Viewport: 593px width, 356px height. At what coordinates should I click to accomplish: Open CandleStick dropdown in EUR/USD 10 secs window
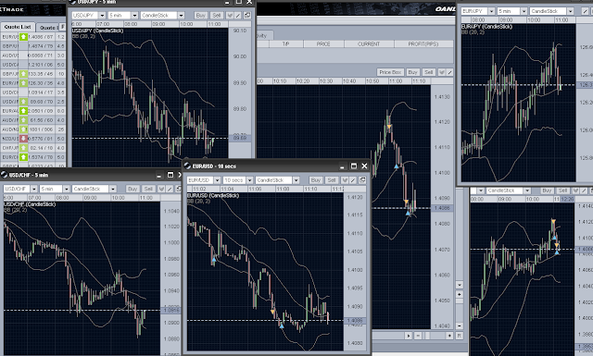click(296, 180)
